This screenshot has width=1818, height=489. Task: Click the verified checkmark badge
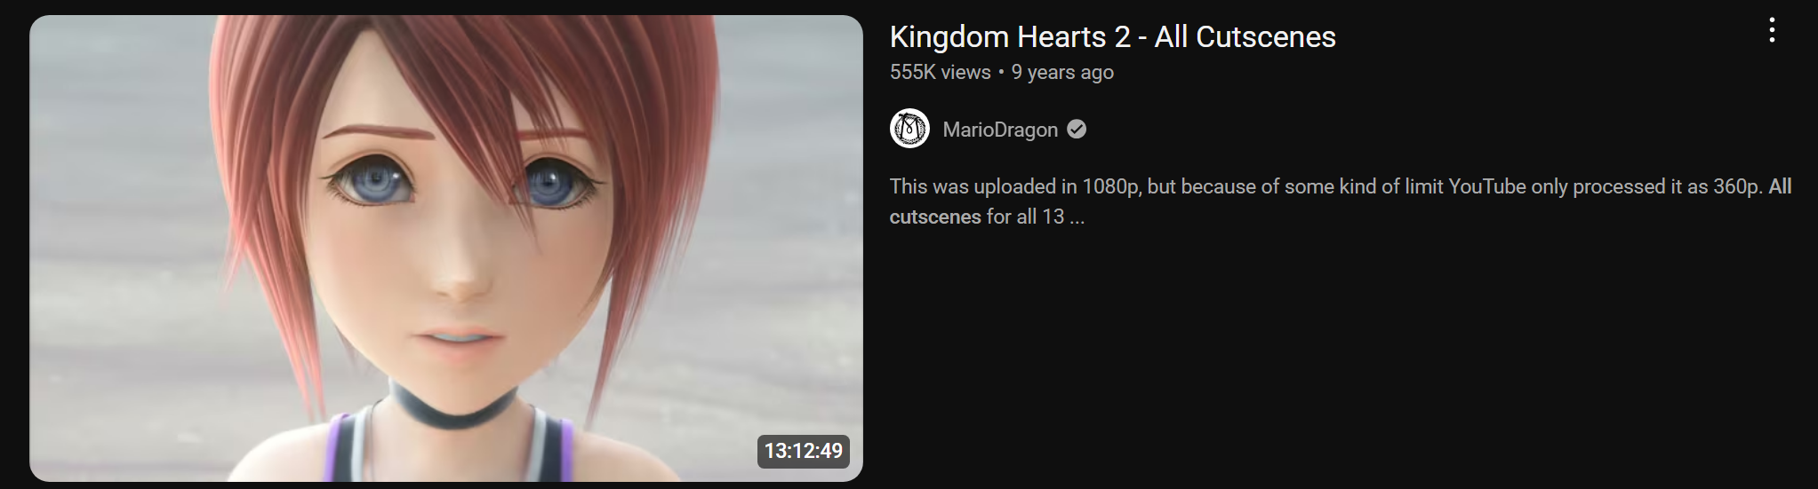coord(1077,130)
